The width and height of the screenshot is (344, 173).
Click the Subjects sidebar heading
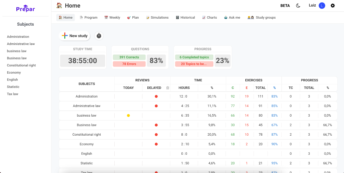(x=25, y=24)
